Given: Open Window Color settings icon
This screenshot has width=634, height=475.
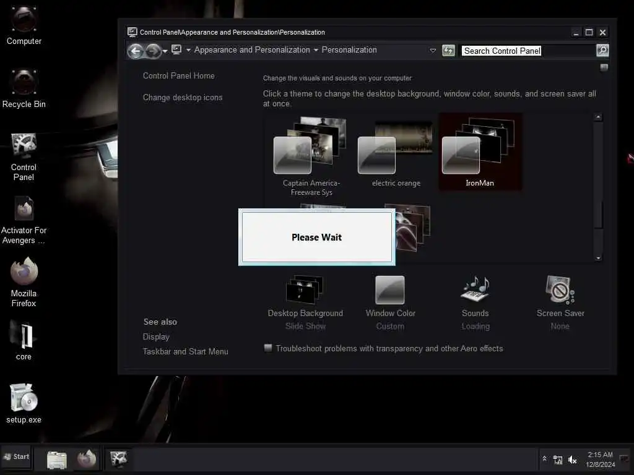Looking at the screenshot, I should 390,289.
